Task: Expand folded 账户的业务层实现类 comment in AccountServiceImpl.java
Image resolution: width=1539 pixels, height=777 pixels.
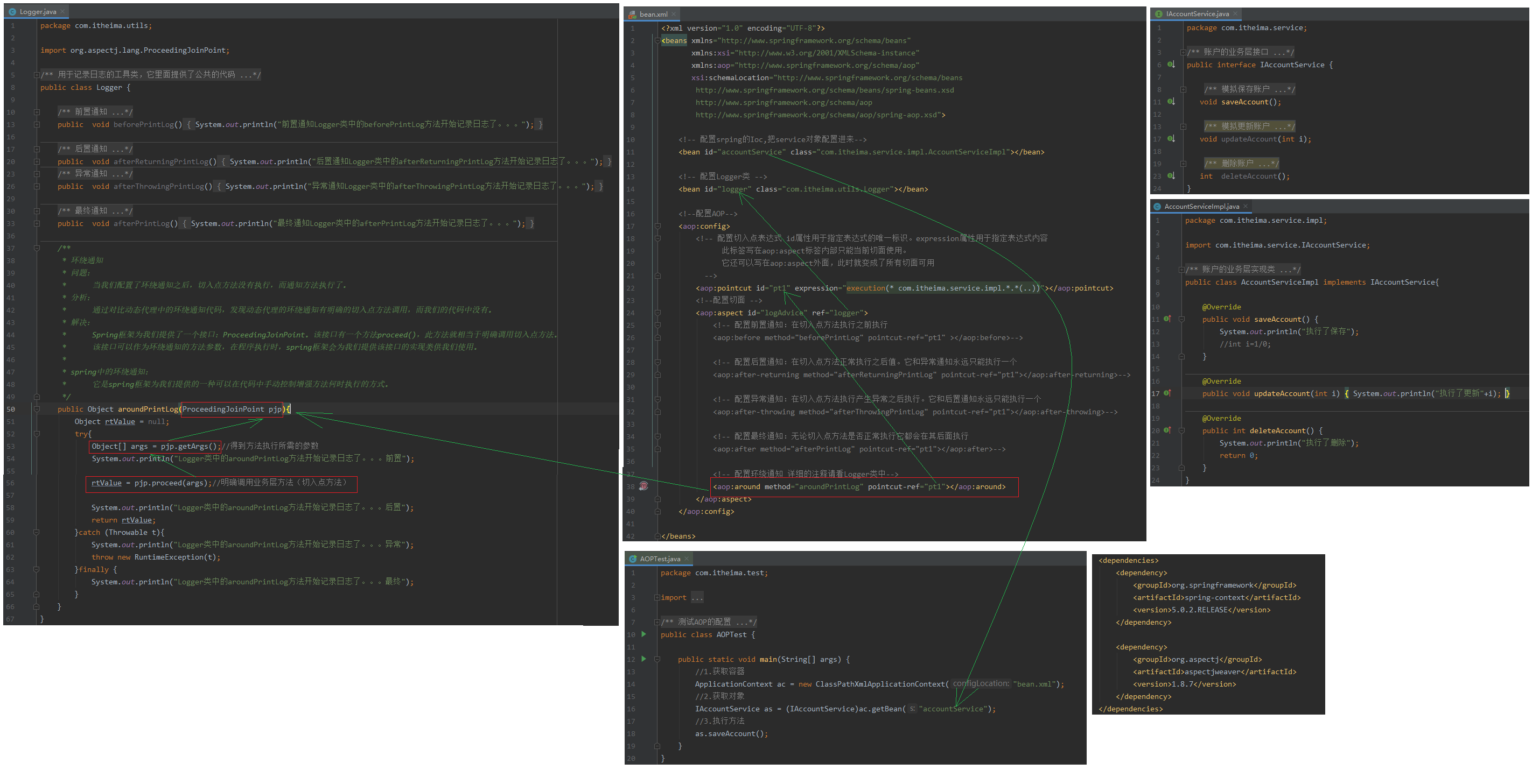Action: pos(1182,270)
